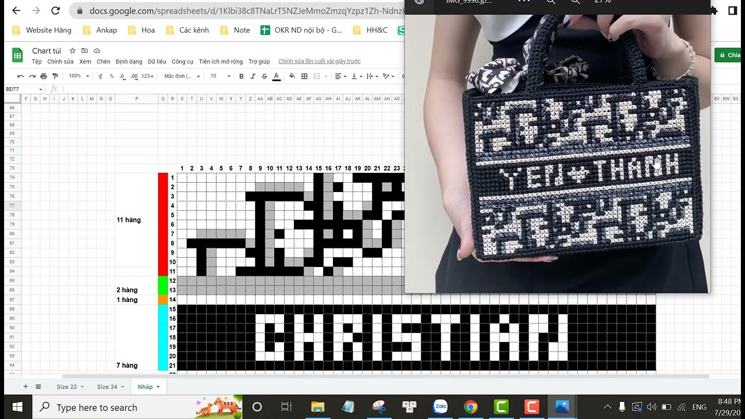745x419 pixels.
Task: Open Google Chrome from the taskbar
Action: pyautogui.click(x=471, y=407)
